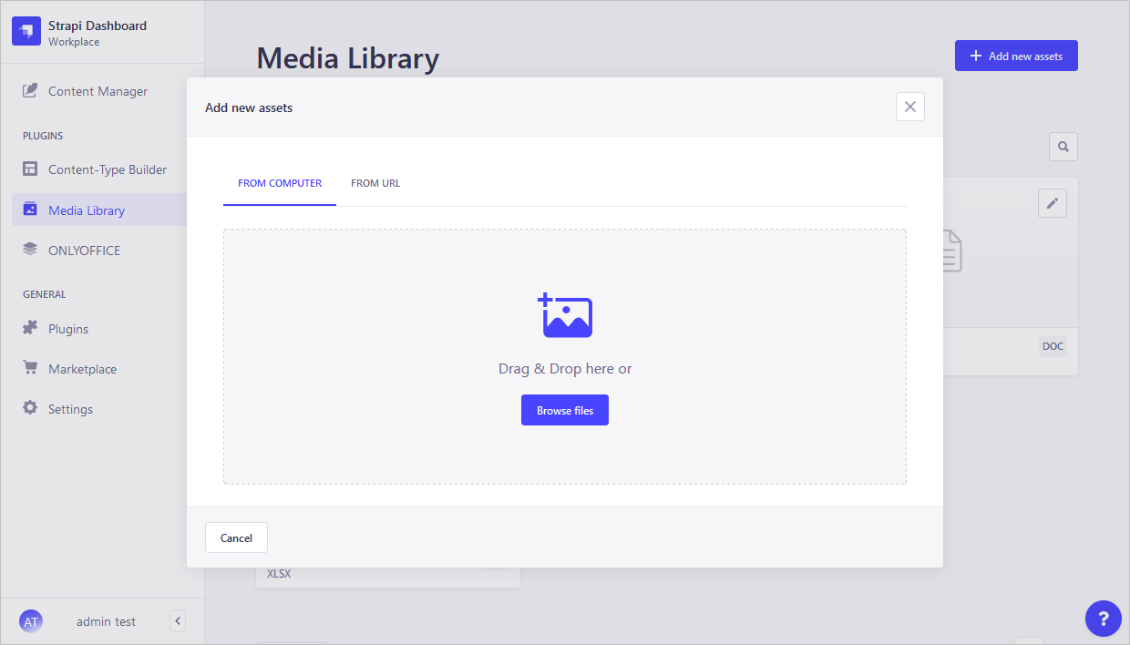Screen dimensions: 1130x645
Task: Click the Strapi logo
Action: click(26, 31)
